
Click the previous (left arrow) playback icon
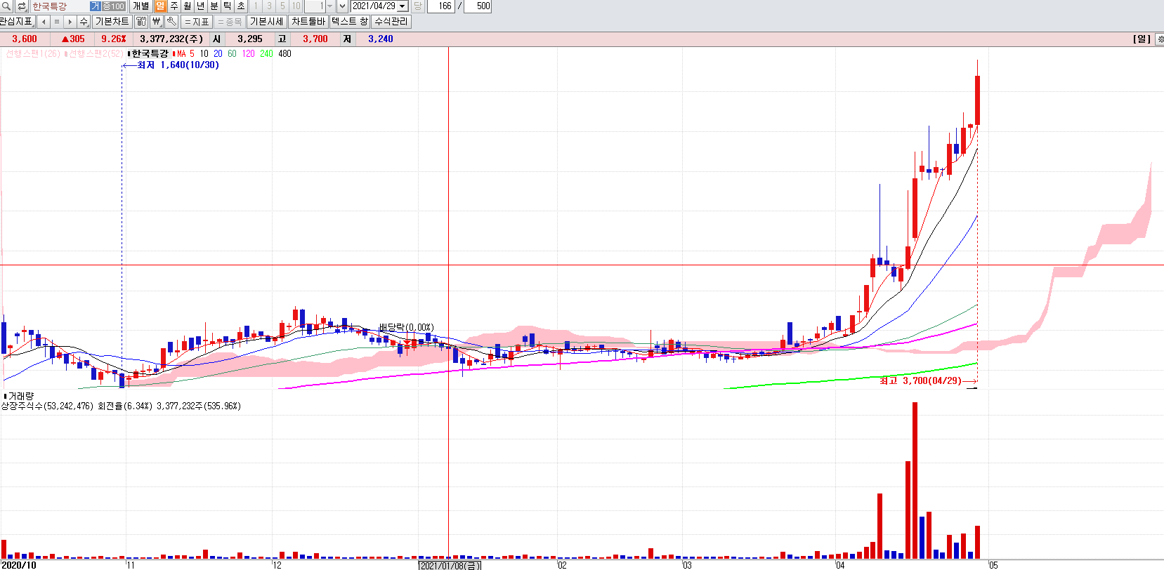pos(44,22)
